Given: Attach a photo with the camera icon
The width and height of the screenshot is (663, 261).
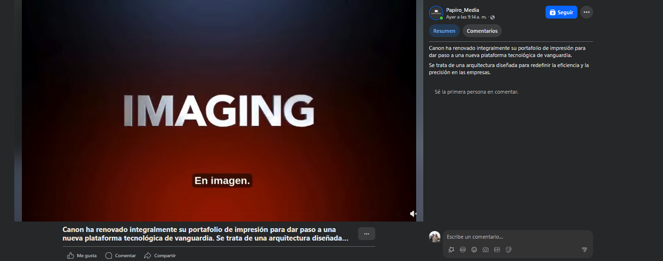Looking at the screenshot, I should tap(486, 250).
